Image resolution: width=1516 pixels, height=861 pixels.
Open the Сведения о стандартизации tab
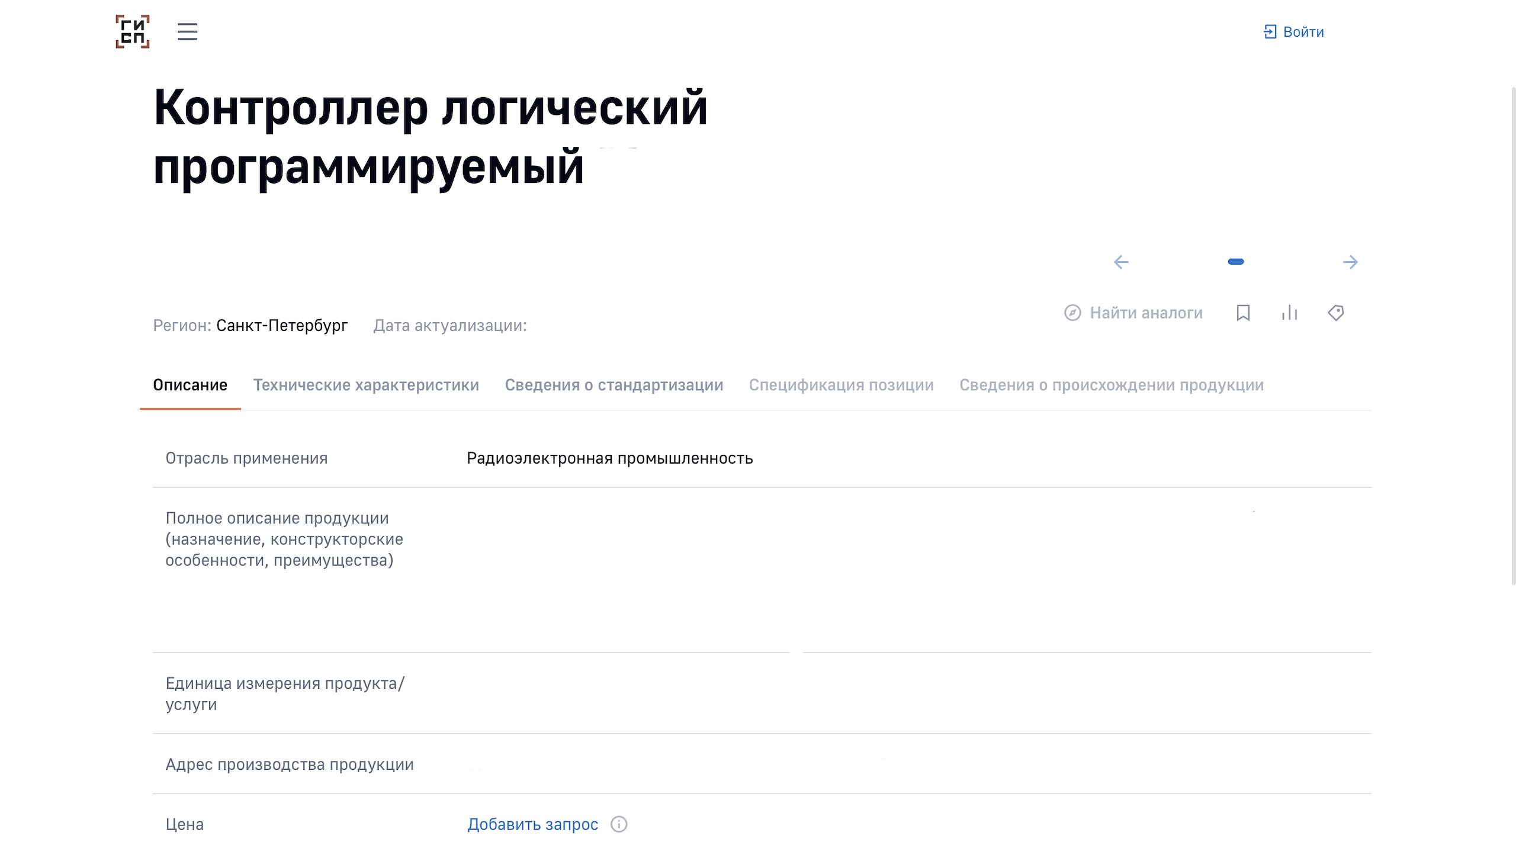tap(614, 385)
